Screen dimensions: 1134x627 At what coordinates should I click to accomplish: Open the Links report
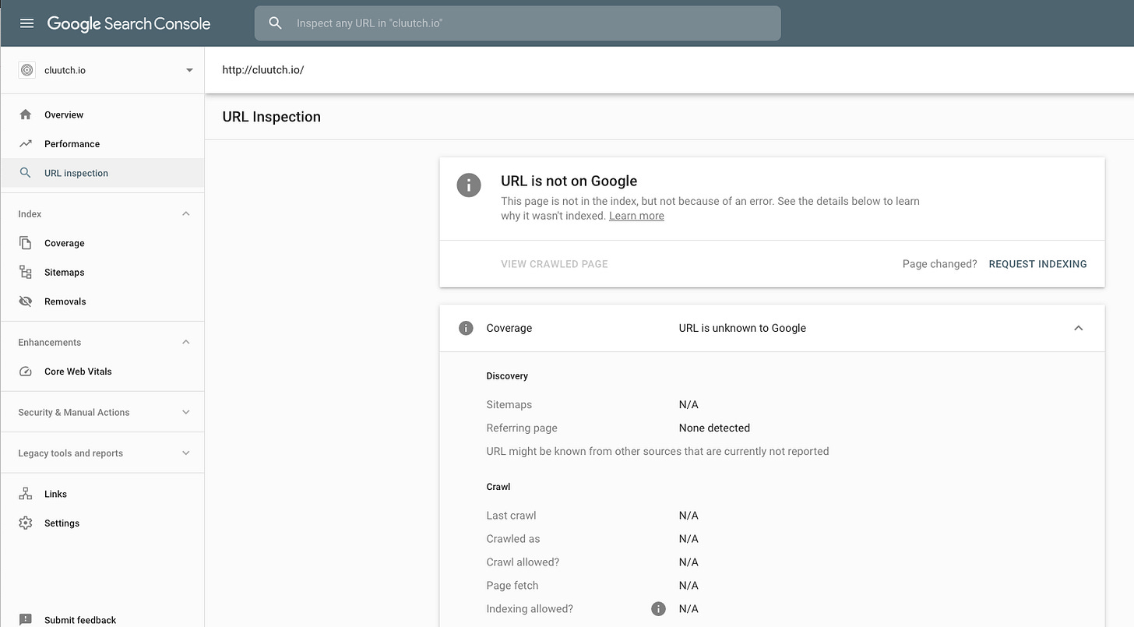[x=55, y=494]
